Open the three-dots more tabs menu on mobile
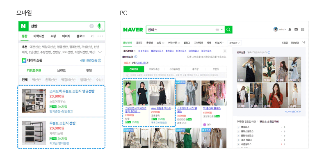 tap(100, 36)
